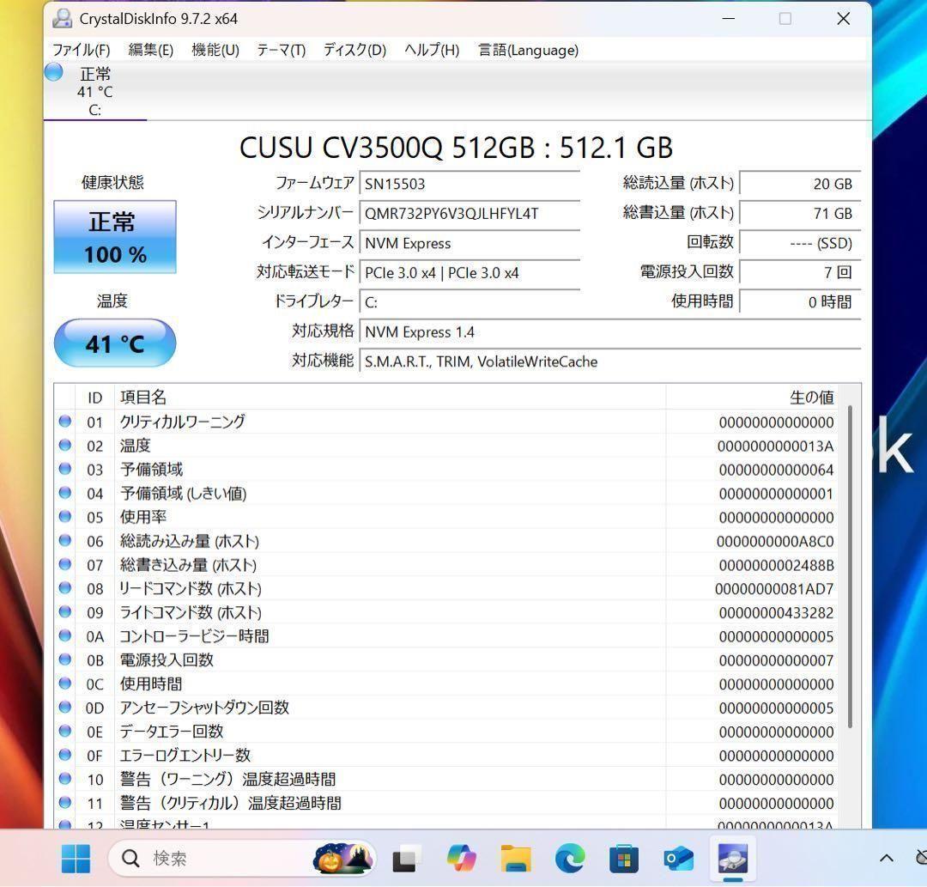Open CrystalDiskInfo from the taskbar
The width and height of the screenshot is (927, 887).
[x=731, y=858]
